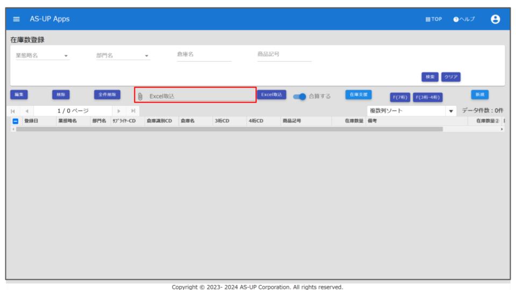Click the クリア clear button

pyautogui.click(x=450, y=77)
